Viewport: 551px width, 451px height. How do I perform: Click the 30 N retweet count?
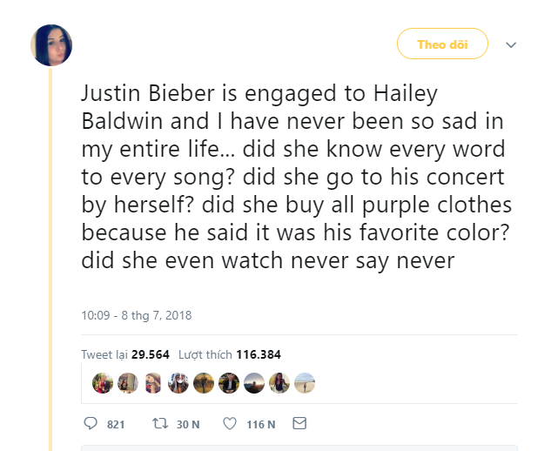click(188, 425)
